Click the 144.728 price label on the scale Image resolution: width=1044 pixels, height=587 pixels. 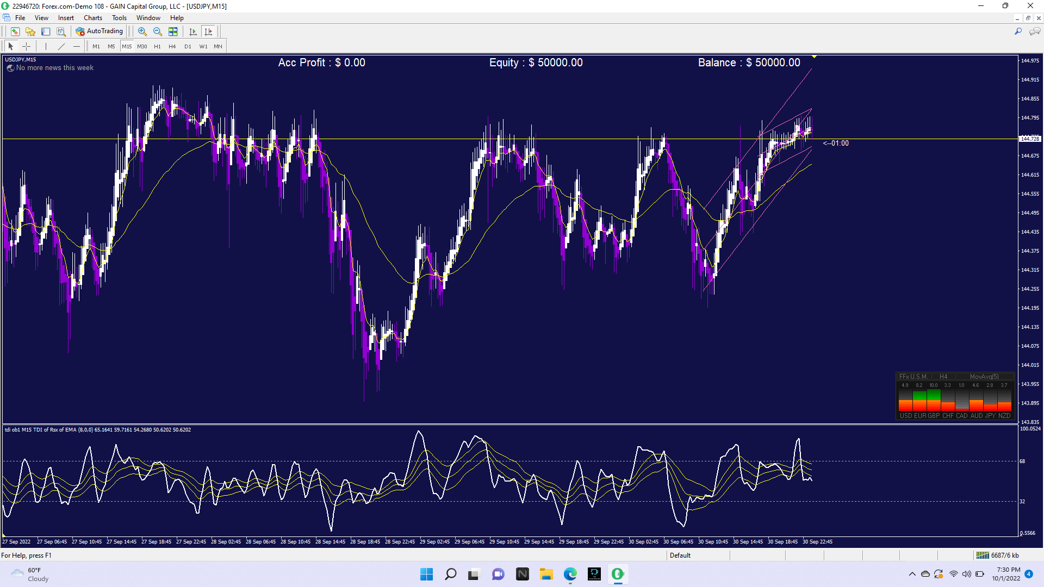tap(1029, 139)
